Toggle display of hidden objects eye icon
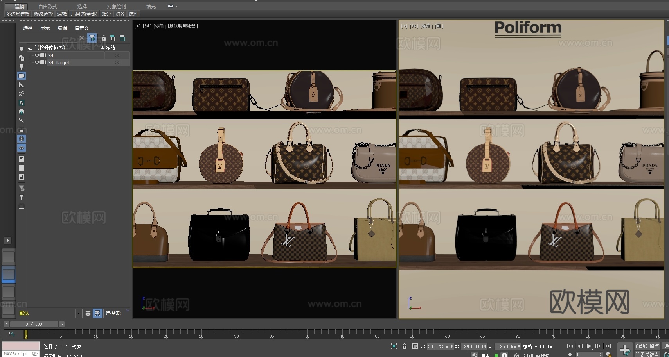 coord(22,148)
